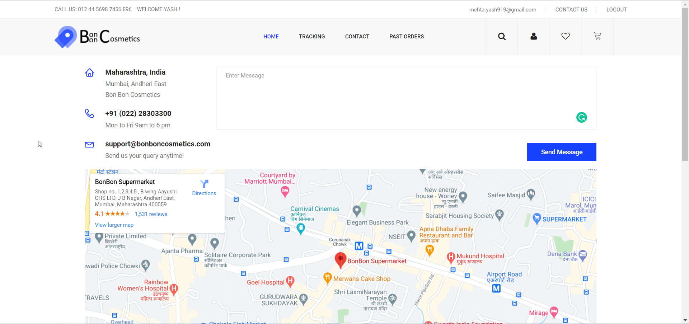Click the Maharashtra, India heading
Screen dimensions: 689x324
click(135, 72)
